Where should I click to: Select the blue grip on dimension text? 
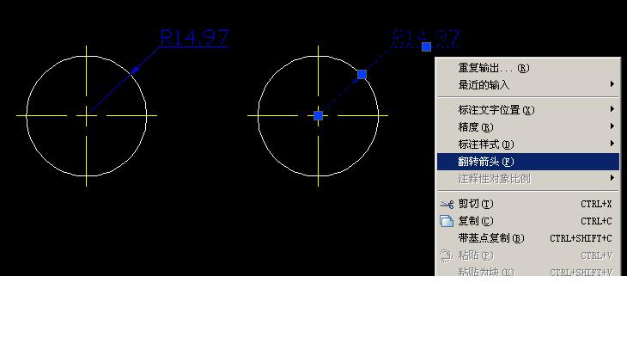(x=427, y=46)
